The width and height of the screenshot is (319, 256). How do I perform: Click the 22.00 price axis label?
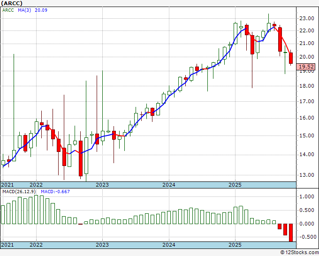[307, 31]
